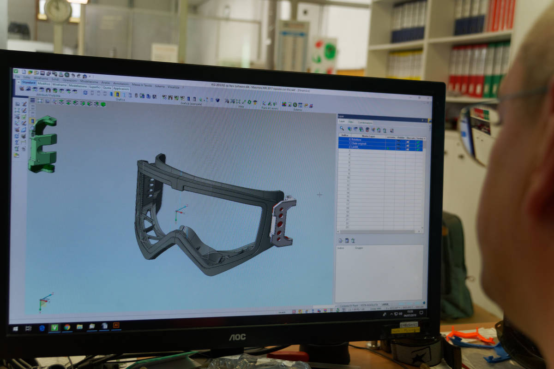Toggle the lock on the LASER layer
Viewport: 554px width, 369px height.
[x=408, y=149]
